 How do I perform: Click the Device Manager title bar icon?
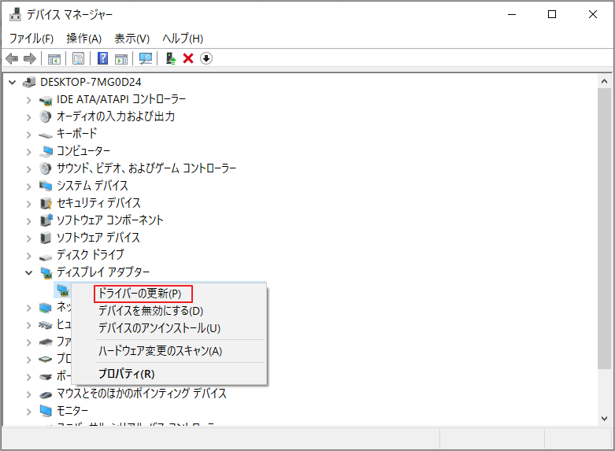click(x=15, y=14)
